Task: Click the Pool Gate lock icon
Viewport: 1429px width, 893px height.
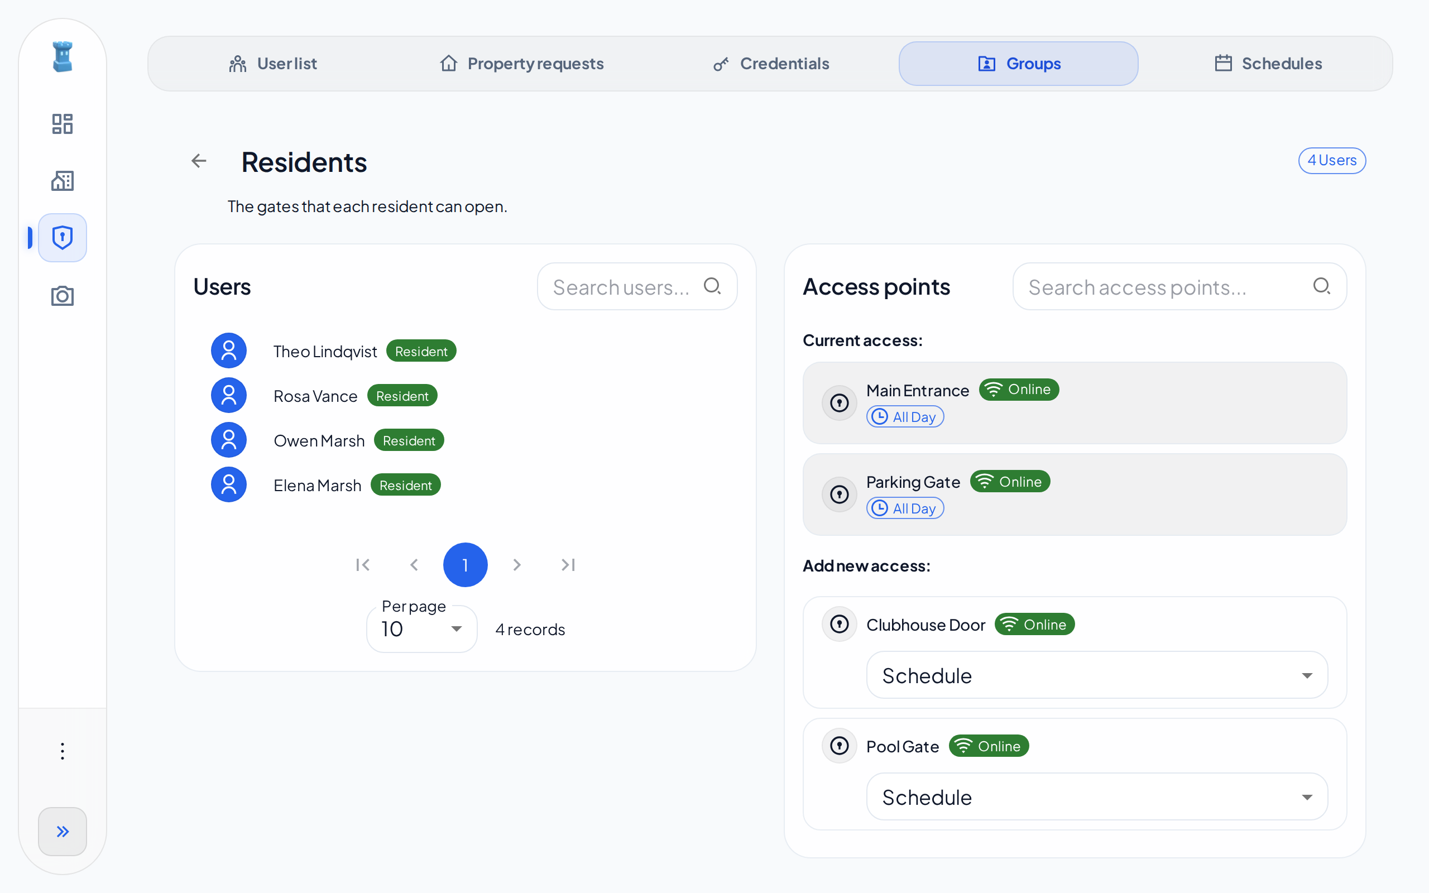Action: [x=839, y=746]
